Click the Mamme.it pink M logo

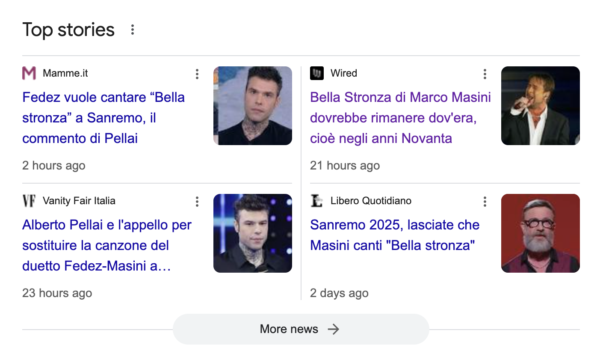(29, 73)
